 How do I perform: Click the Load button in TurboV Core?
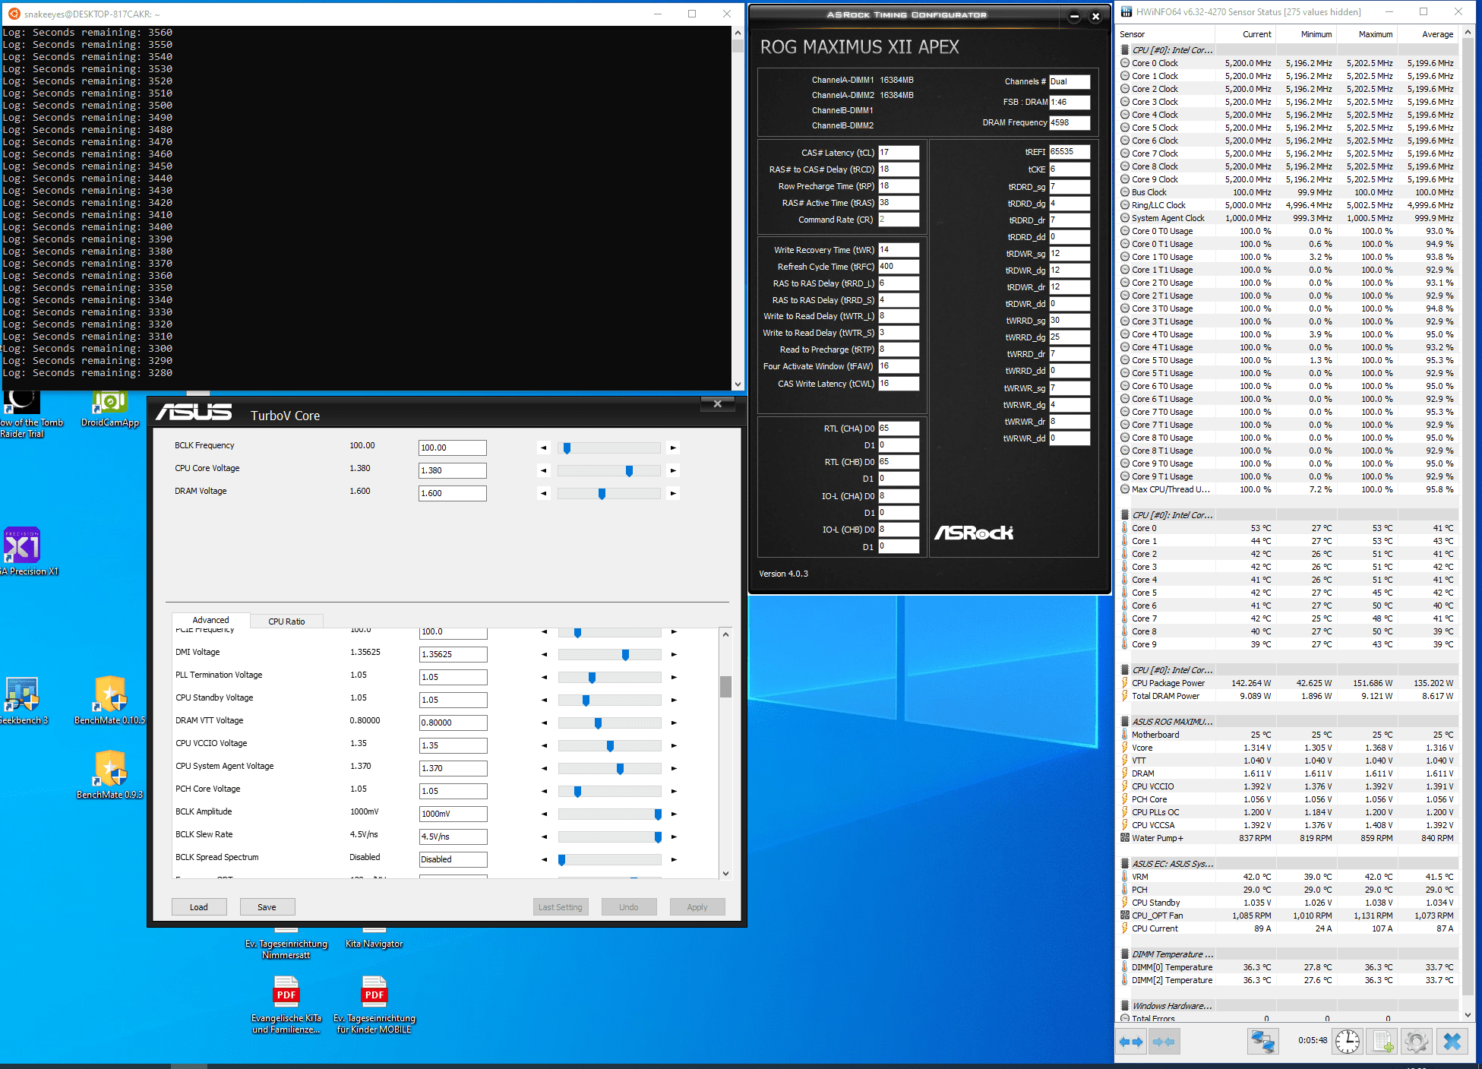(x=199, y=907)
